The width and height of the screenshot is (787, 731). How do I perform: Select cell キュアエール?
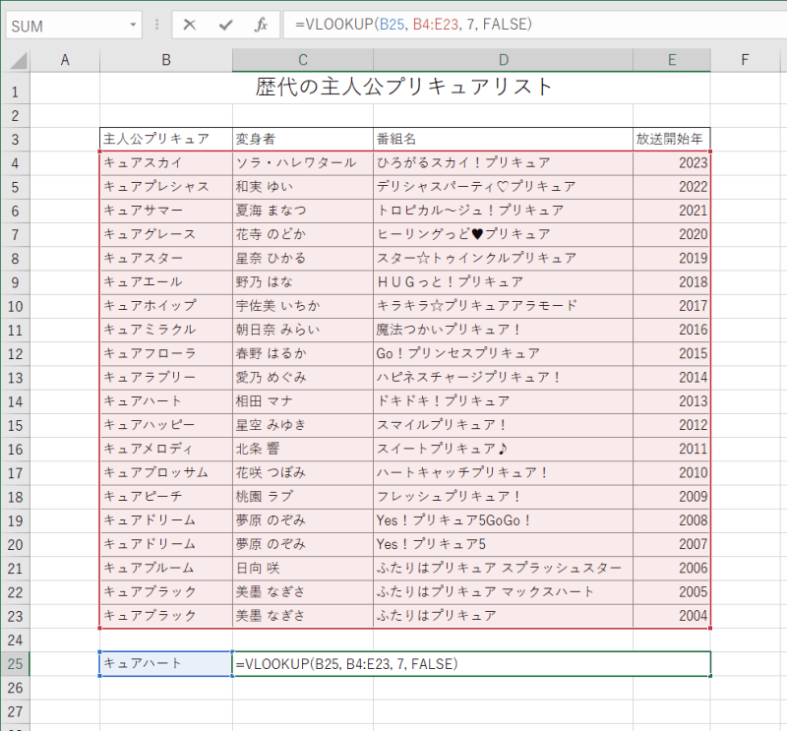coord(166,282)
